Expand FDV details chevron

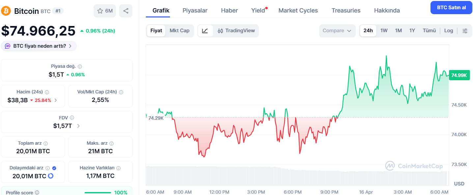pos(78,126)
